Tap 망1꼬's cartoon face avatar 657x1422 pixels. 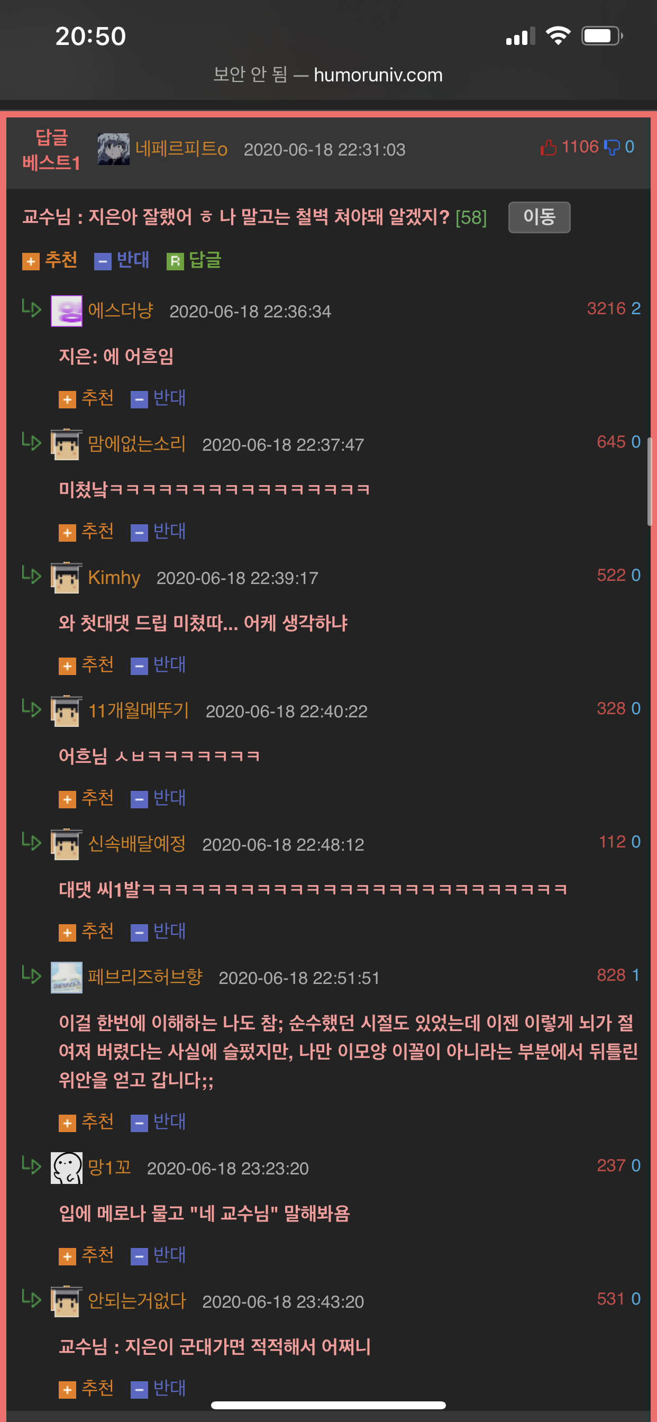tap(67, 1168)
